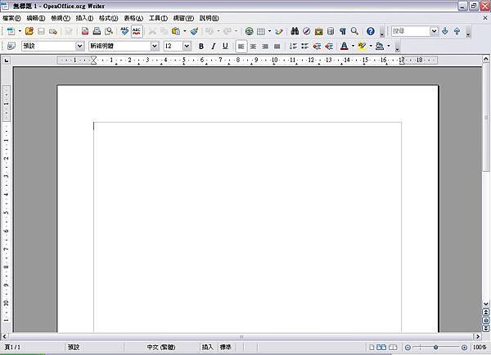Image resolution: width=491 pixels, height=355 pixels.
Task: Paste clipboard contents with the Paste icon
Action: pos(176,31)
